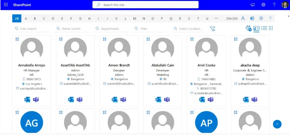This screenshot has width=290, height=135.
Task: Open the organization chart icon
Action: 243,18
